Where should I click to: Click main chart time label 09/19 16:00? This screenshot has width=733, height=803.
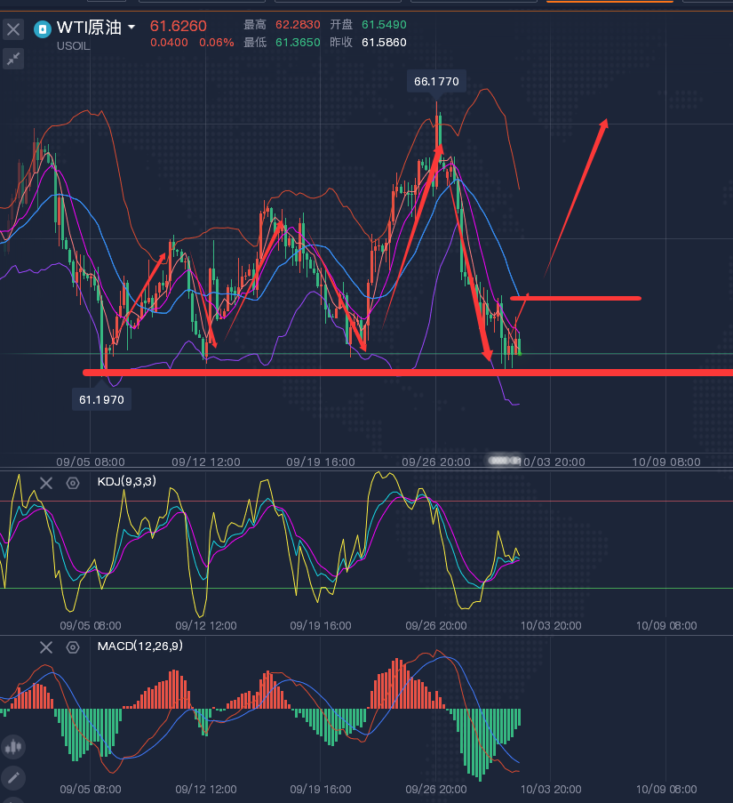[x=321, y=462]
